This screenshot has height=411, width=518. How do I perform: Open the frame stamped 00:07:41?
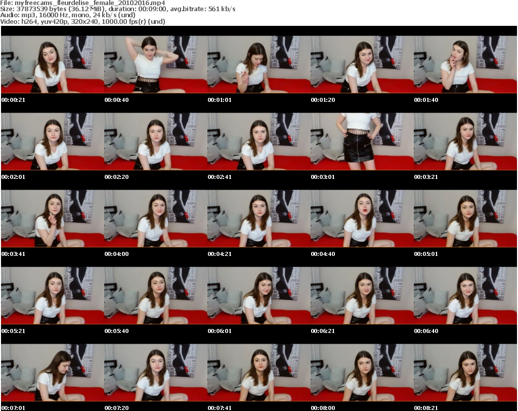[x=259, y=372]
